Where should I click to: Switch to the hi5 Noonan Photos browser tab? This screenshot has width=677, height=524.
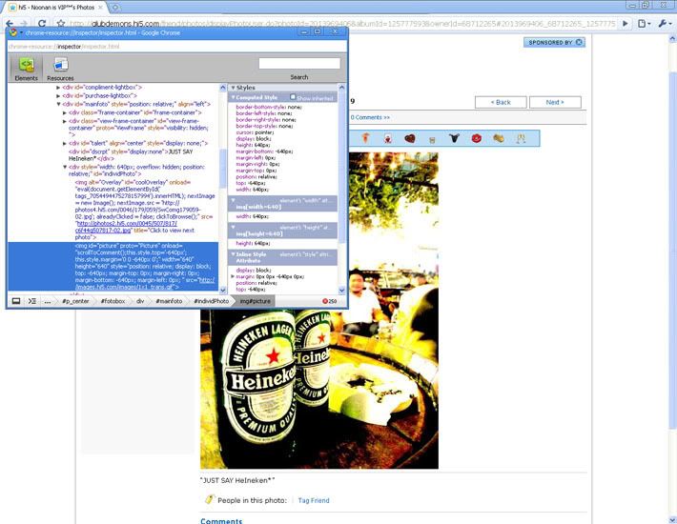click(x=56, y=8)
